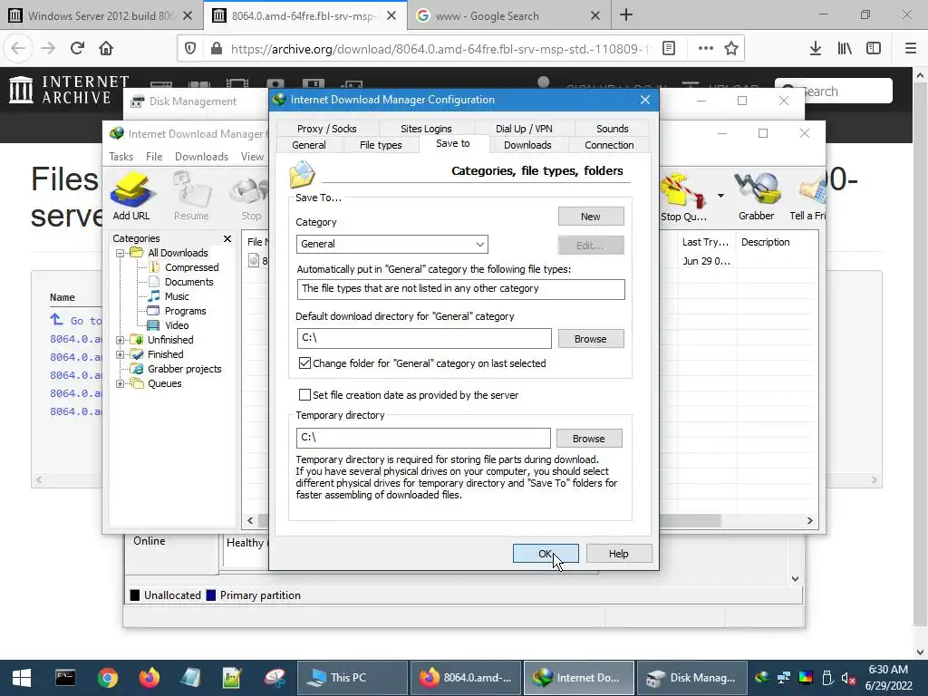Close the Categories panel
The height and width of the screenshot is (696, 928).
pyautogui.click(x=227, y=238)
